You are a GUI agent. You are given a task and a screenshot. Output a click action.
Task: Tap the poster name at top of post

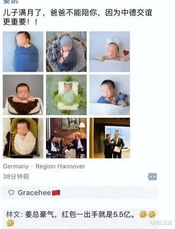click(11, 1)
